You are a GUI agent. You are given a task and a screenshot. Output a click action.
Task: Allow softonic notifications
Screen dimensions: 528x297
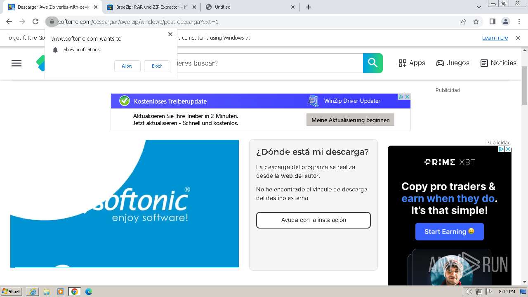tap(127, 66)
